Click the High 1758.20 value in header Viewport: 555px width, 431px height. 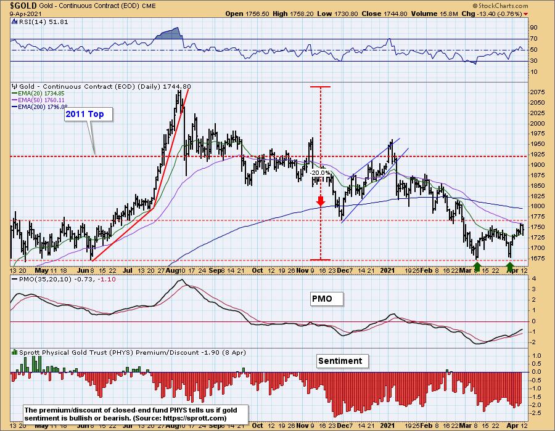(294, 14)
